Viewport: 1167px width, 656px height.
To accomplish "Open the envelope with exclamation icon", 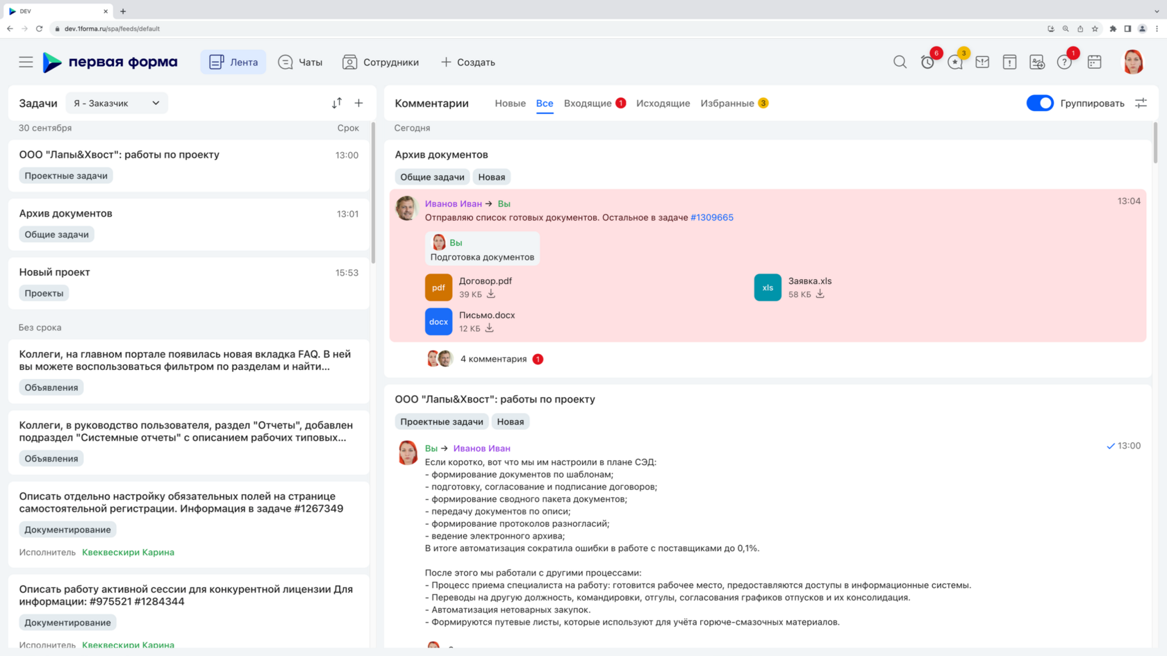I will click(x=982, y=62).
